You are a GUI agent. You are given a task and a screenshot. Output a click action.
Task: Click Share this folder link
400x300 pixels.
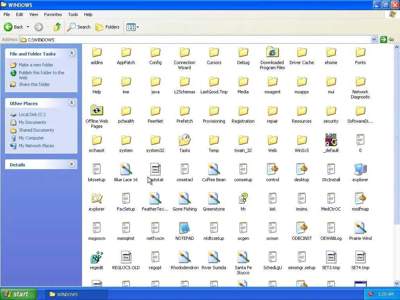click(34, 84)
